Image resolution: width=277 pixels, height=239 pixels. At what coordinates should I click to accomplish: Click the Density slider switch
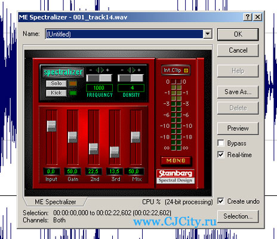131,78
